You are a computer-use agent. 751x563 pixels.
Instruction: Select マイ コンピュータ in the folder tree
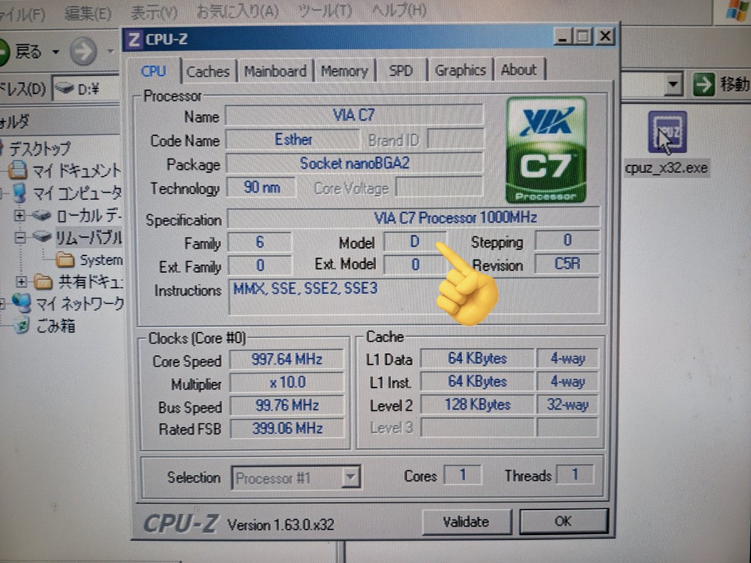click(x=76, y=193)
